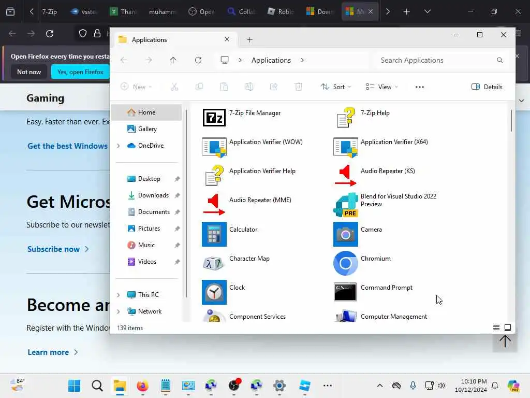Screen dimensions: 530x398
Task: Open 7-Zip Help icon
Action: click(x=345, y=118)
